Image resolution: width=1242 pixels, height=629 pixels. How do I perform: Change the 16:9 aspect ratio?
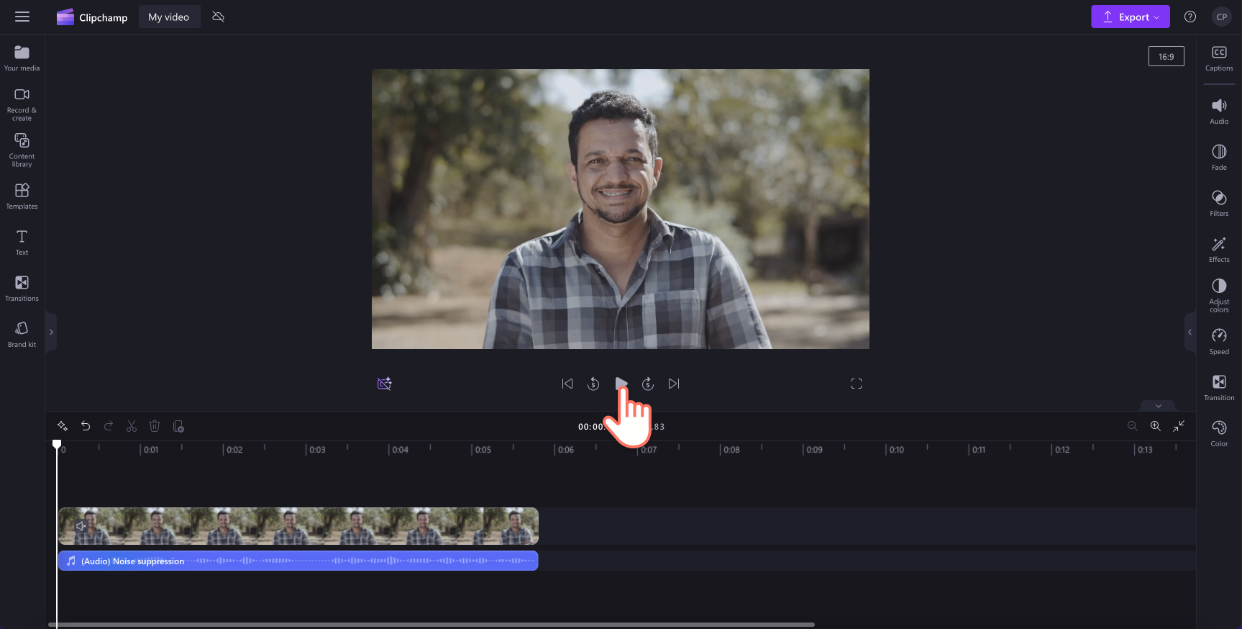1166,56
